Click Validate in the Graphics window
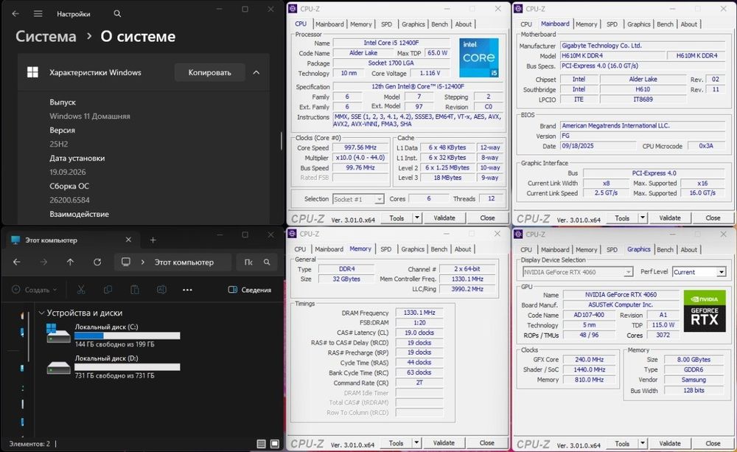The height and width of the screenshot is (452, 737). tap(670, 443)
